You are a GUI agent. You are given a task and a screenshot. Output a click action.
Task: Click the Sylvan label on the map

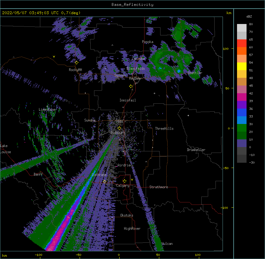pyautogui.click(x=120, y=75)
